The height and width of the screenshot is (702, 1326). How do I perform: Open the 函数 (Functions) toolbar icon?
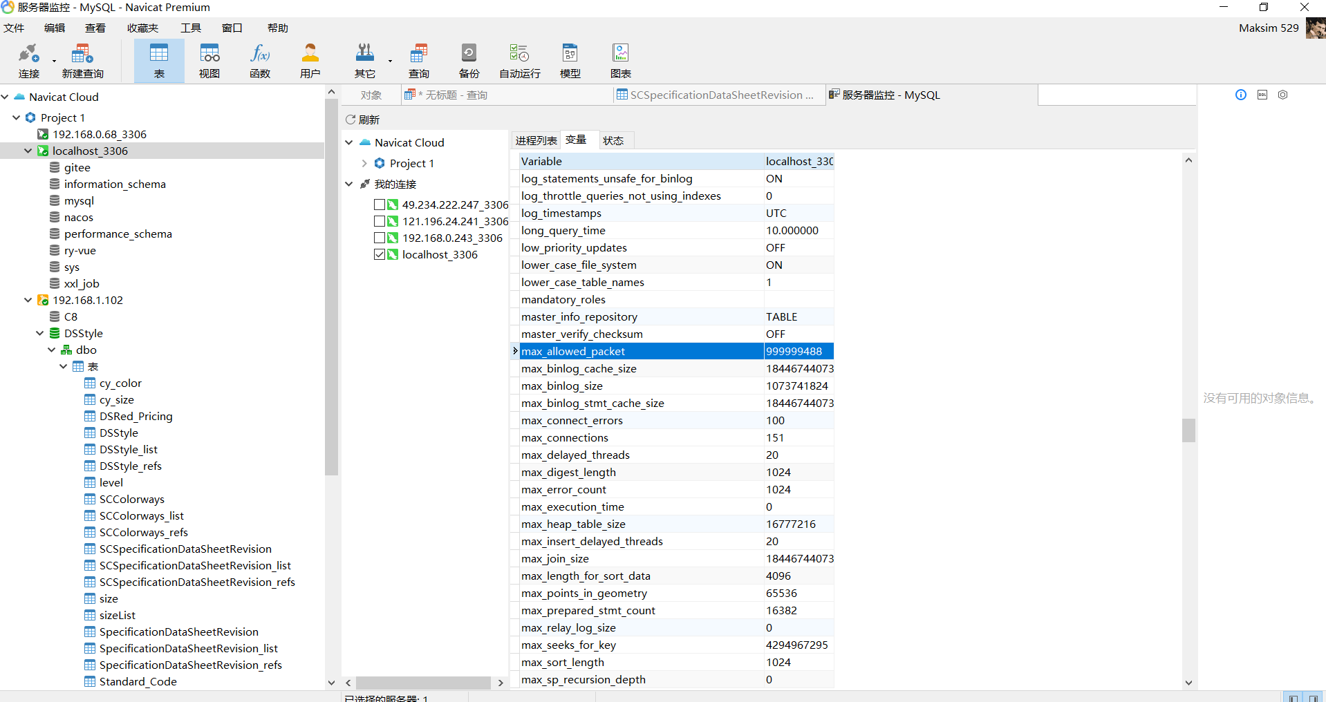[x=259, y=60]
